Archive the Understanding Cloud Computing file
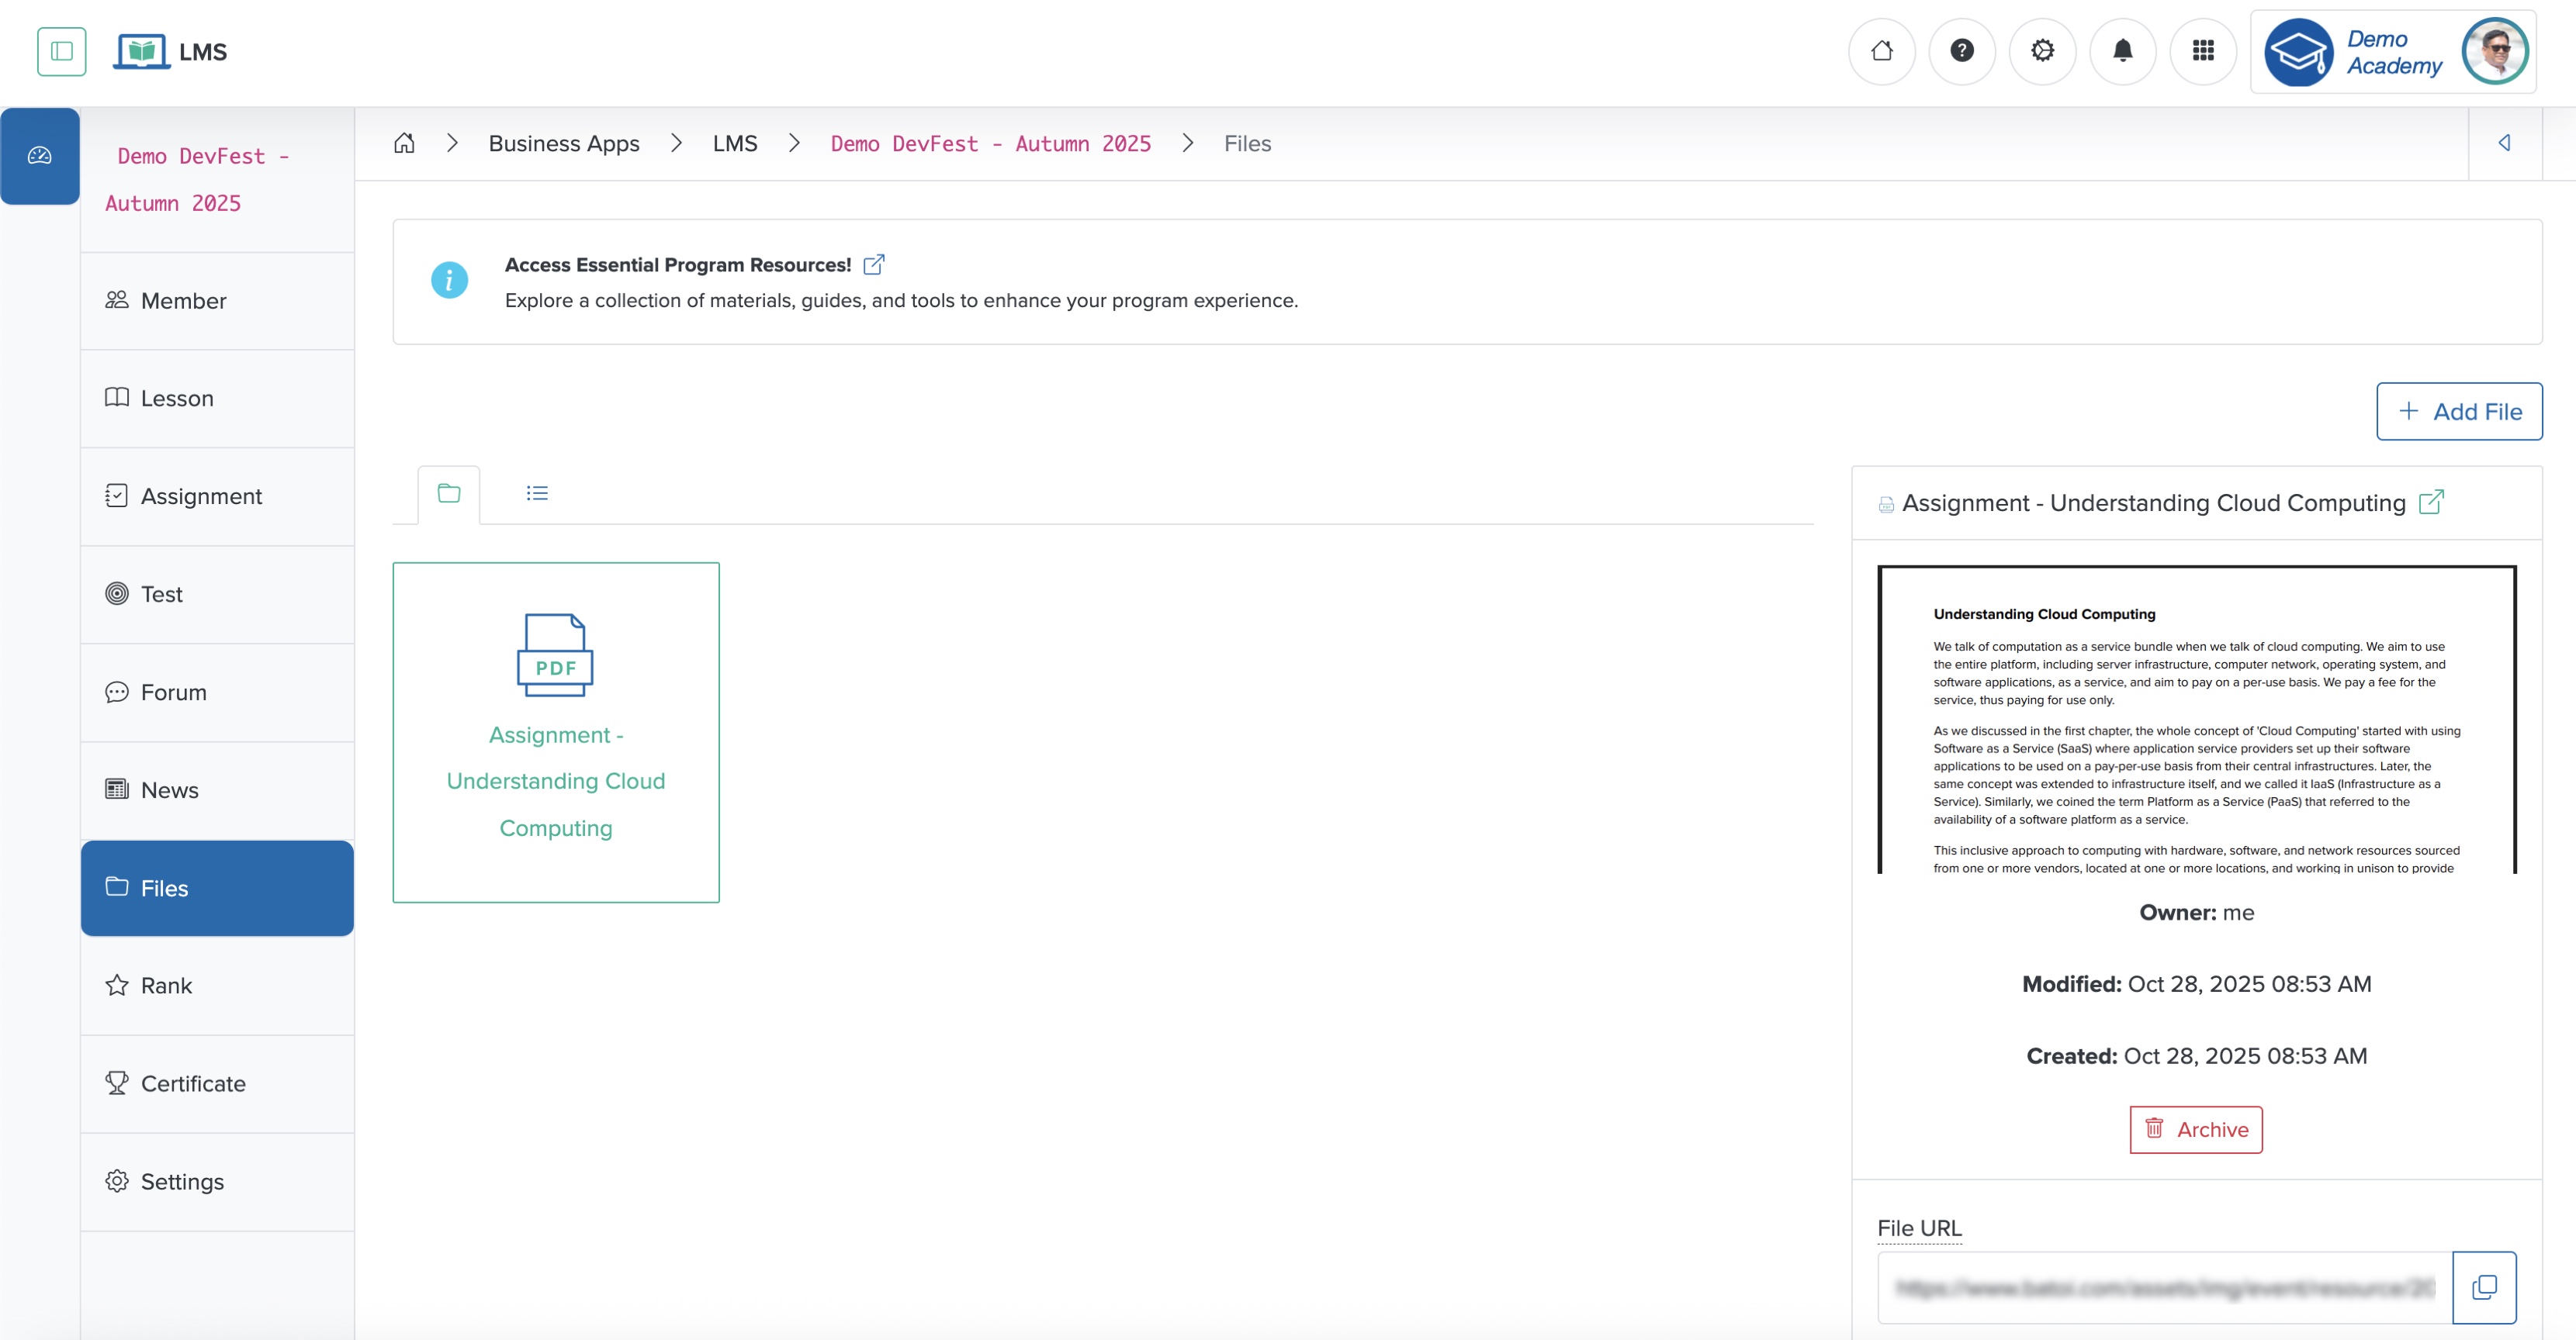This screenshot has width=2576, height=1340. tap(2196, 1129)
